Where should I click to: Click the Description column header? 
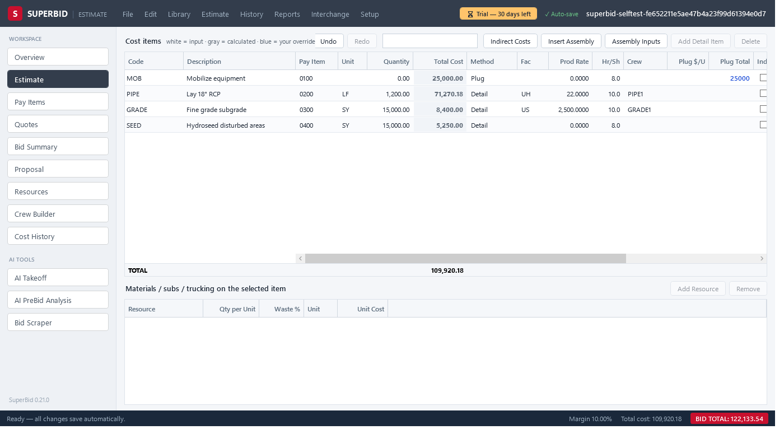[240, 61]
